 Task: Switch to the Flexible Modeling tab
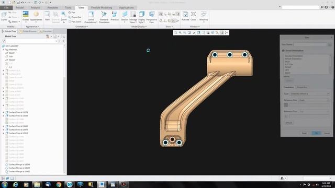[102, 7]
